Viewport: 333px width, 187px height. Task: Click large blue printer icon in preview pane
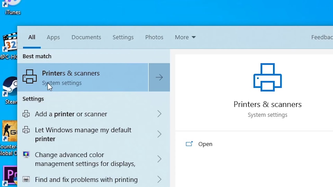(x=267, y=77)
